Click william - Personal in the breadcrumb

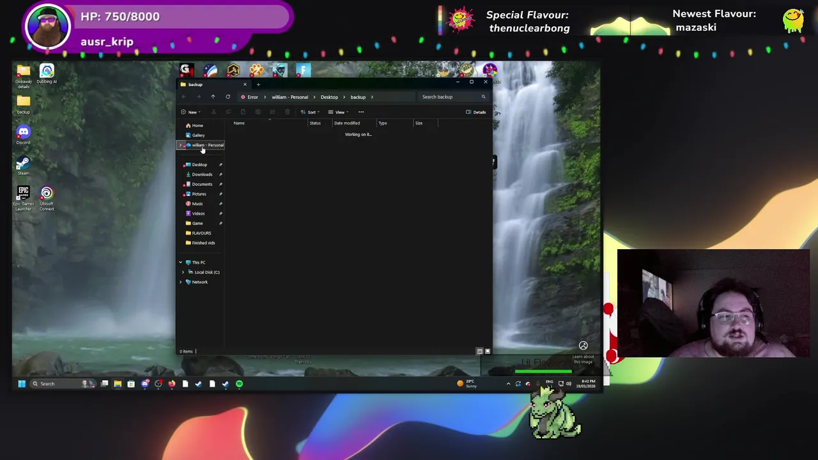click(x=289, y=97)
